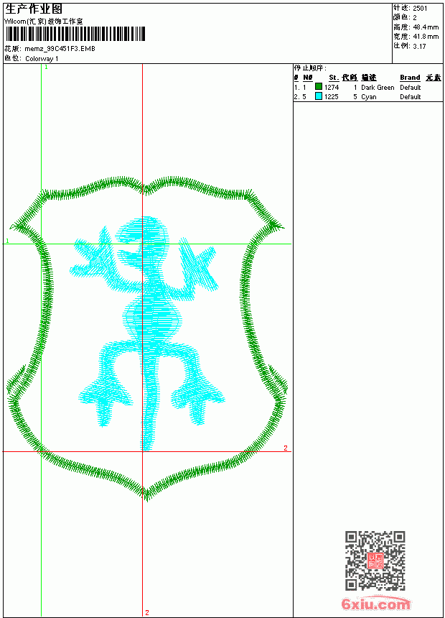Click the barcode under the Wilcom header

[75, 34]
